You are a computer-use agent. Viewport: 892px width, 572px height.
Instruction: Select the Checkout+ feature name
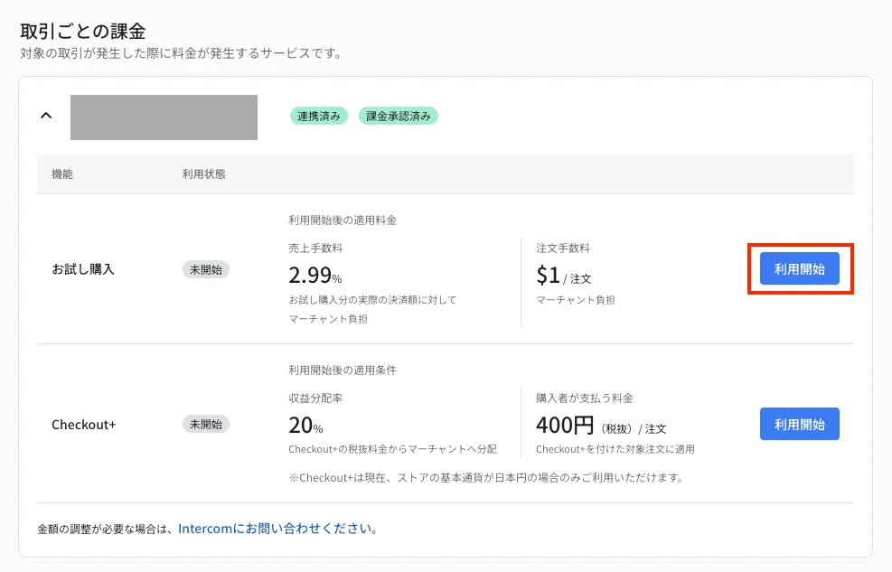[x=84, y=425]
